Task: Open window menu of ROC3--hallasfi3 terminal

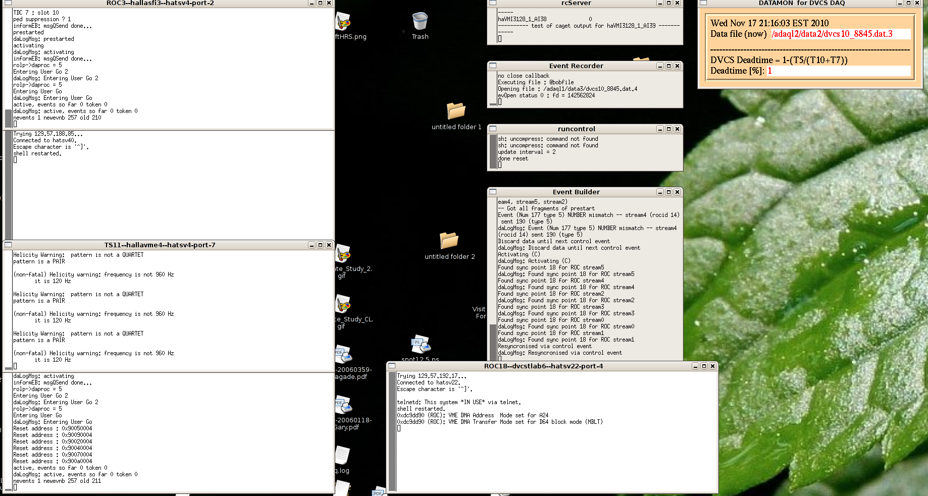Action: [8, 3]
